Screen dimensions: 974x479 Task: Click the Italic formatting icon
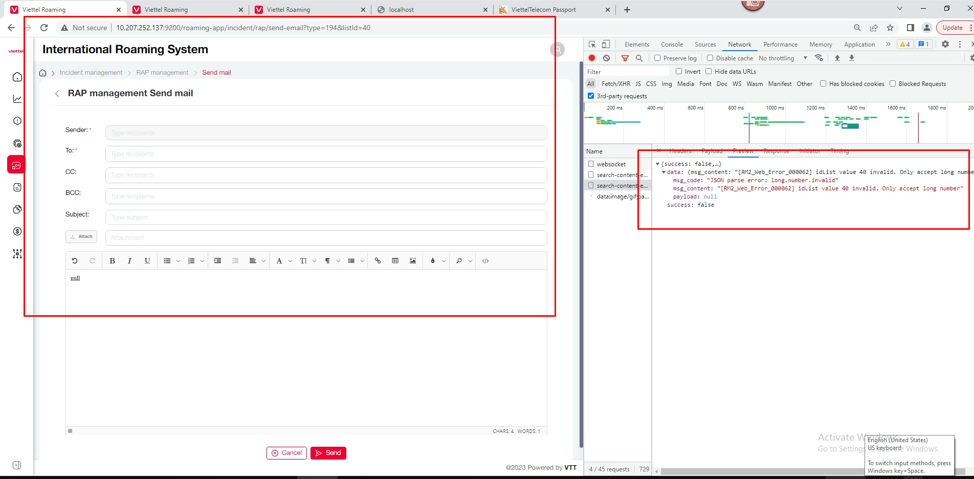point(129,261)
